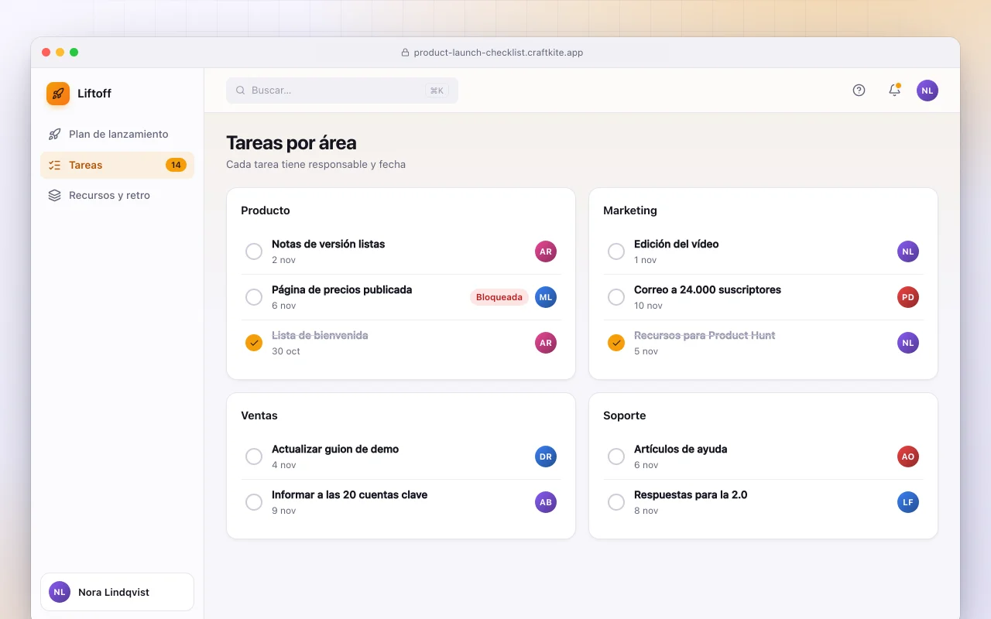Check off Correo a 24.000 suscriptores
This screenshot has height=619, width=991.
pyautogui.click(x=616, y=297)
